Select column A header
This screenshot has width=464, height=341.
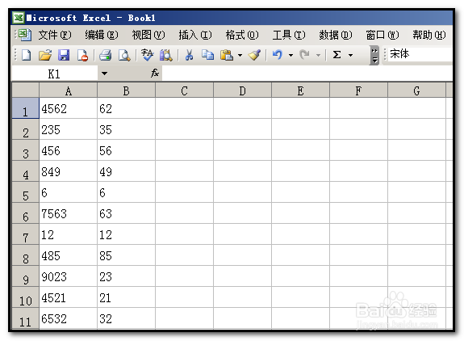(x=68, y=90)
